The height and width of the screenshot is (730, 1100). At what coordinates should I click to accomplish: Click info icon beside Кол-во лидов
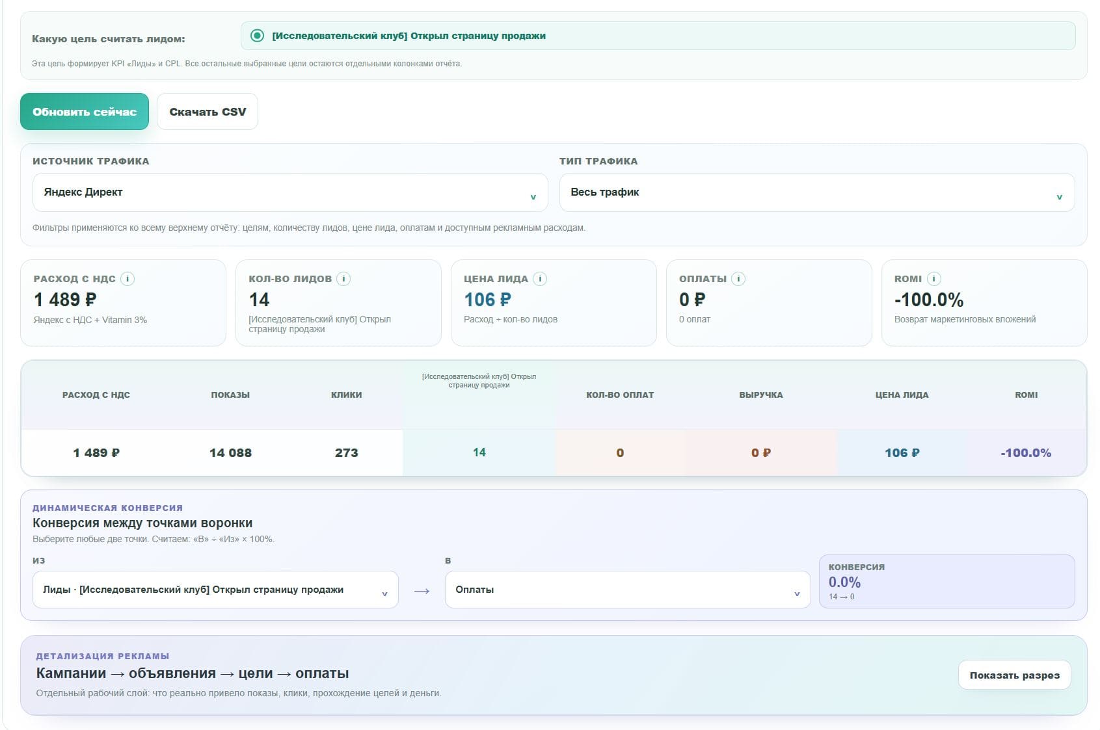click(343, 279)
